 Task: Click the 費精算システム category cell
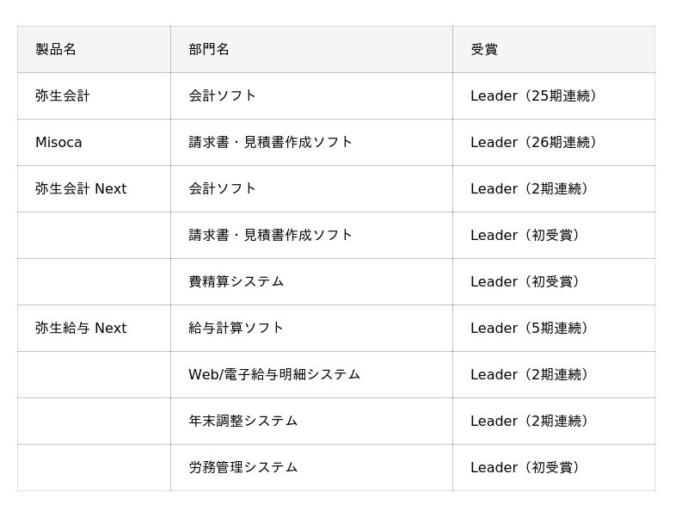[236, 281]
